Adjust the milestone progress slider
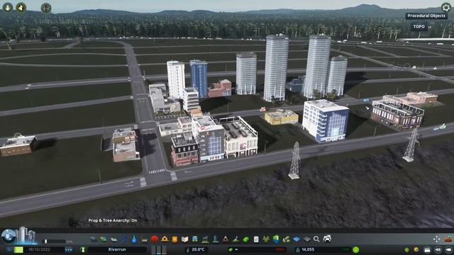The image size is (454, 255). (54, 241)
